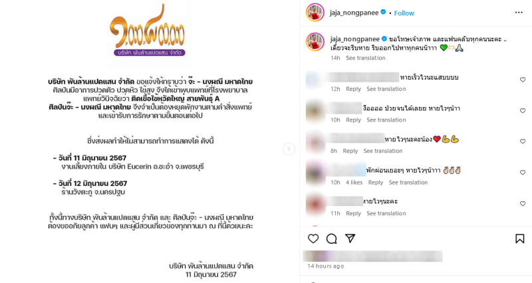The width and height of the screenshot is (532, 283).
Task: Open jaja_nongpanee username in post header
Action: click(x=354, y=13)
